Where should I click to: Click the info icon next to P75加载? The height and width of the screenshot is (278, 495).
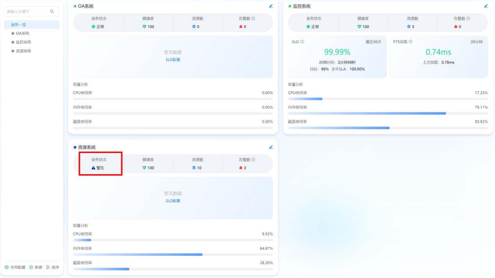(x=410, y=42)
